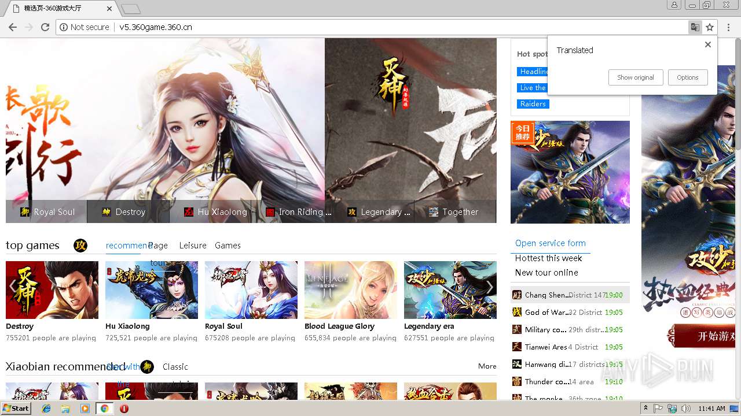The image size is (741, 416).
Task: Switch to Games tab in top games
Action: click(228, 246)
